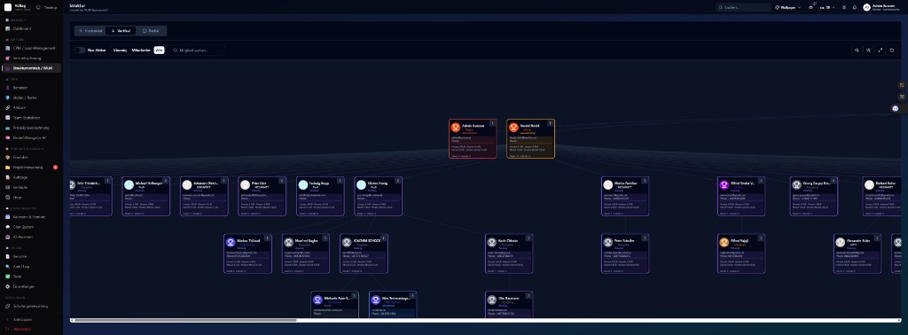Screen dimensions: 908x335
Task: Select Strukturvertrieb / MLM in sidebar
Action: point(31,67)
